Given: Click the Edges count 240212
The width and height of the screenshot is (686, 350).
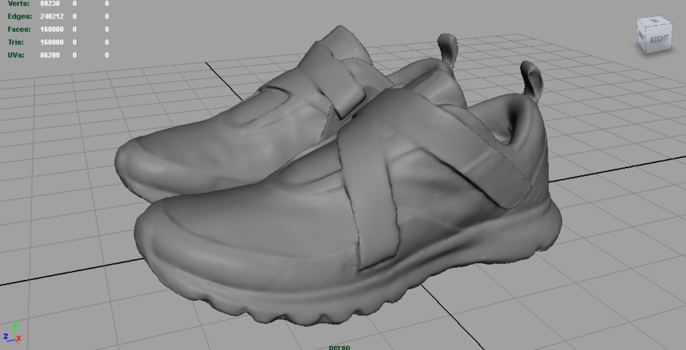Looking at the screenshot, I should (52, 17).
